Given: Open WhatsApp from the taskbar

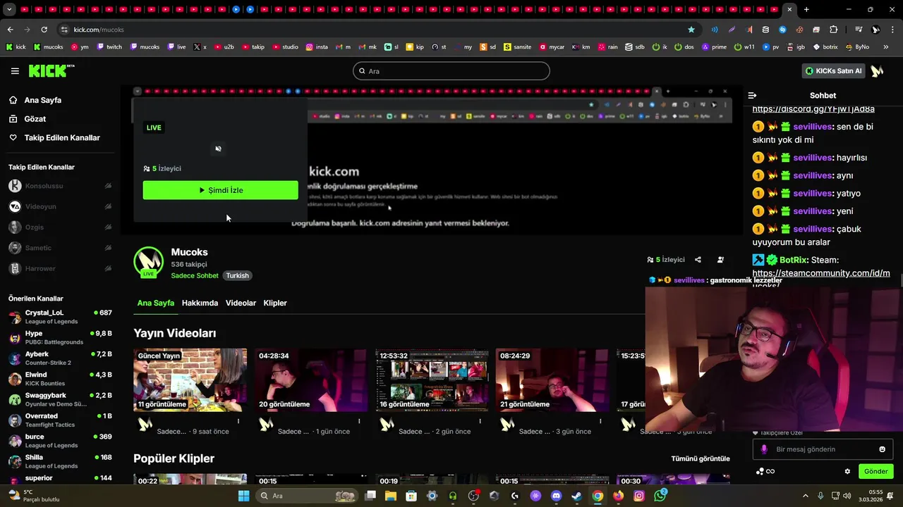Looking at the screenshot, I should click(x=660, y=496).
